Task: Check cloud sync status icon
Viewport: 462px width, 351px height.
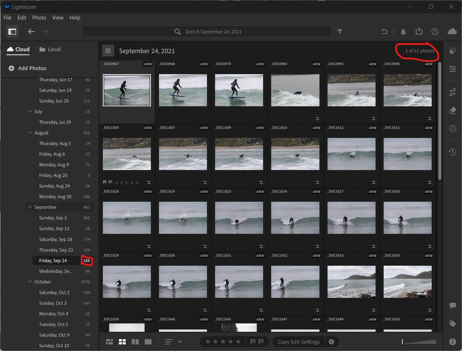Action: pos(452,31)
